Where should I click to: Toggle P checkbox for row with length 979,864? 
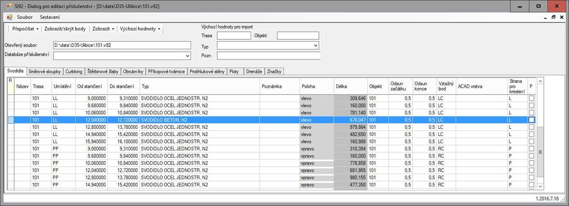point(531,127)
